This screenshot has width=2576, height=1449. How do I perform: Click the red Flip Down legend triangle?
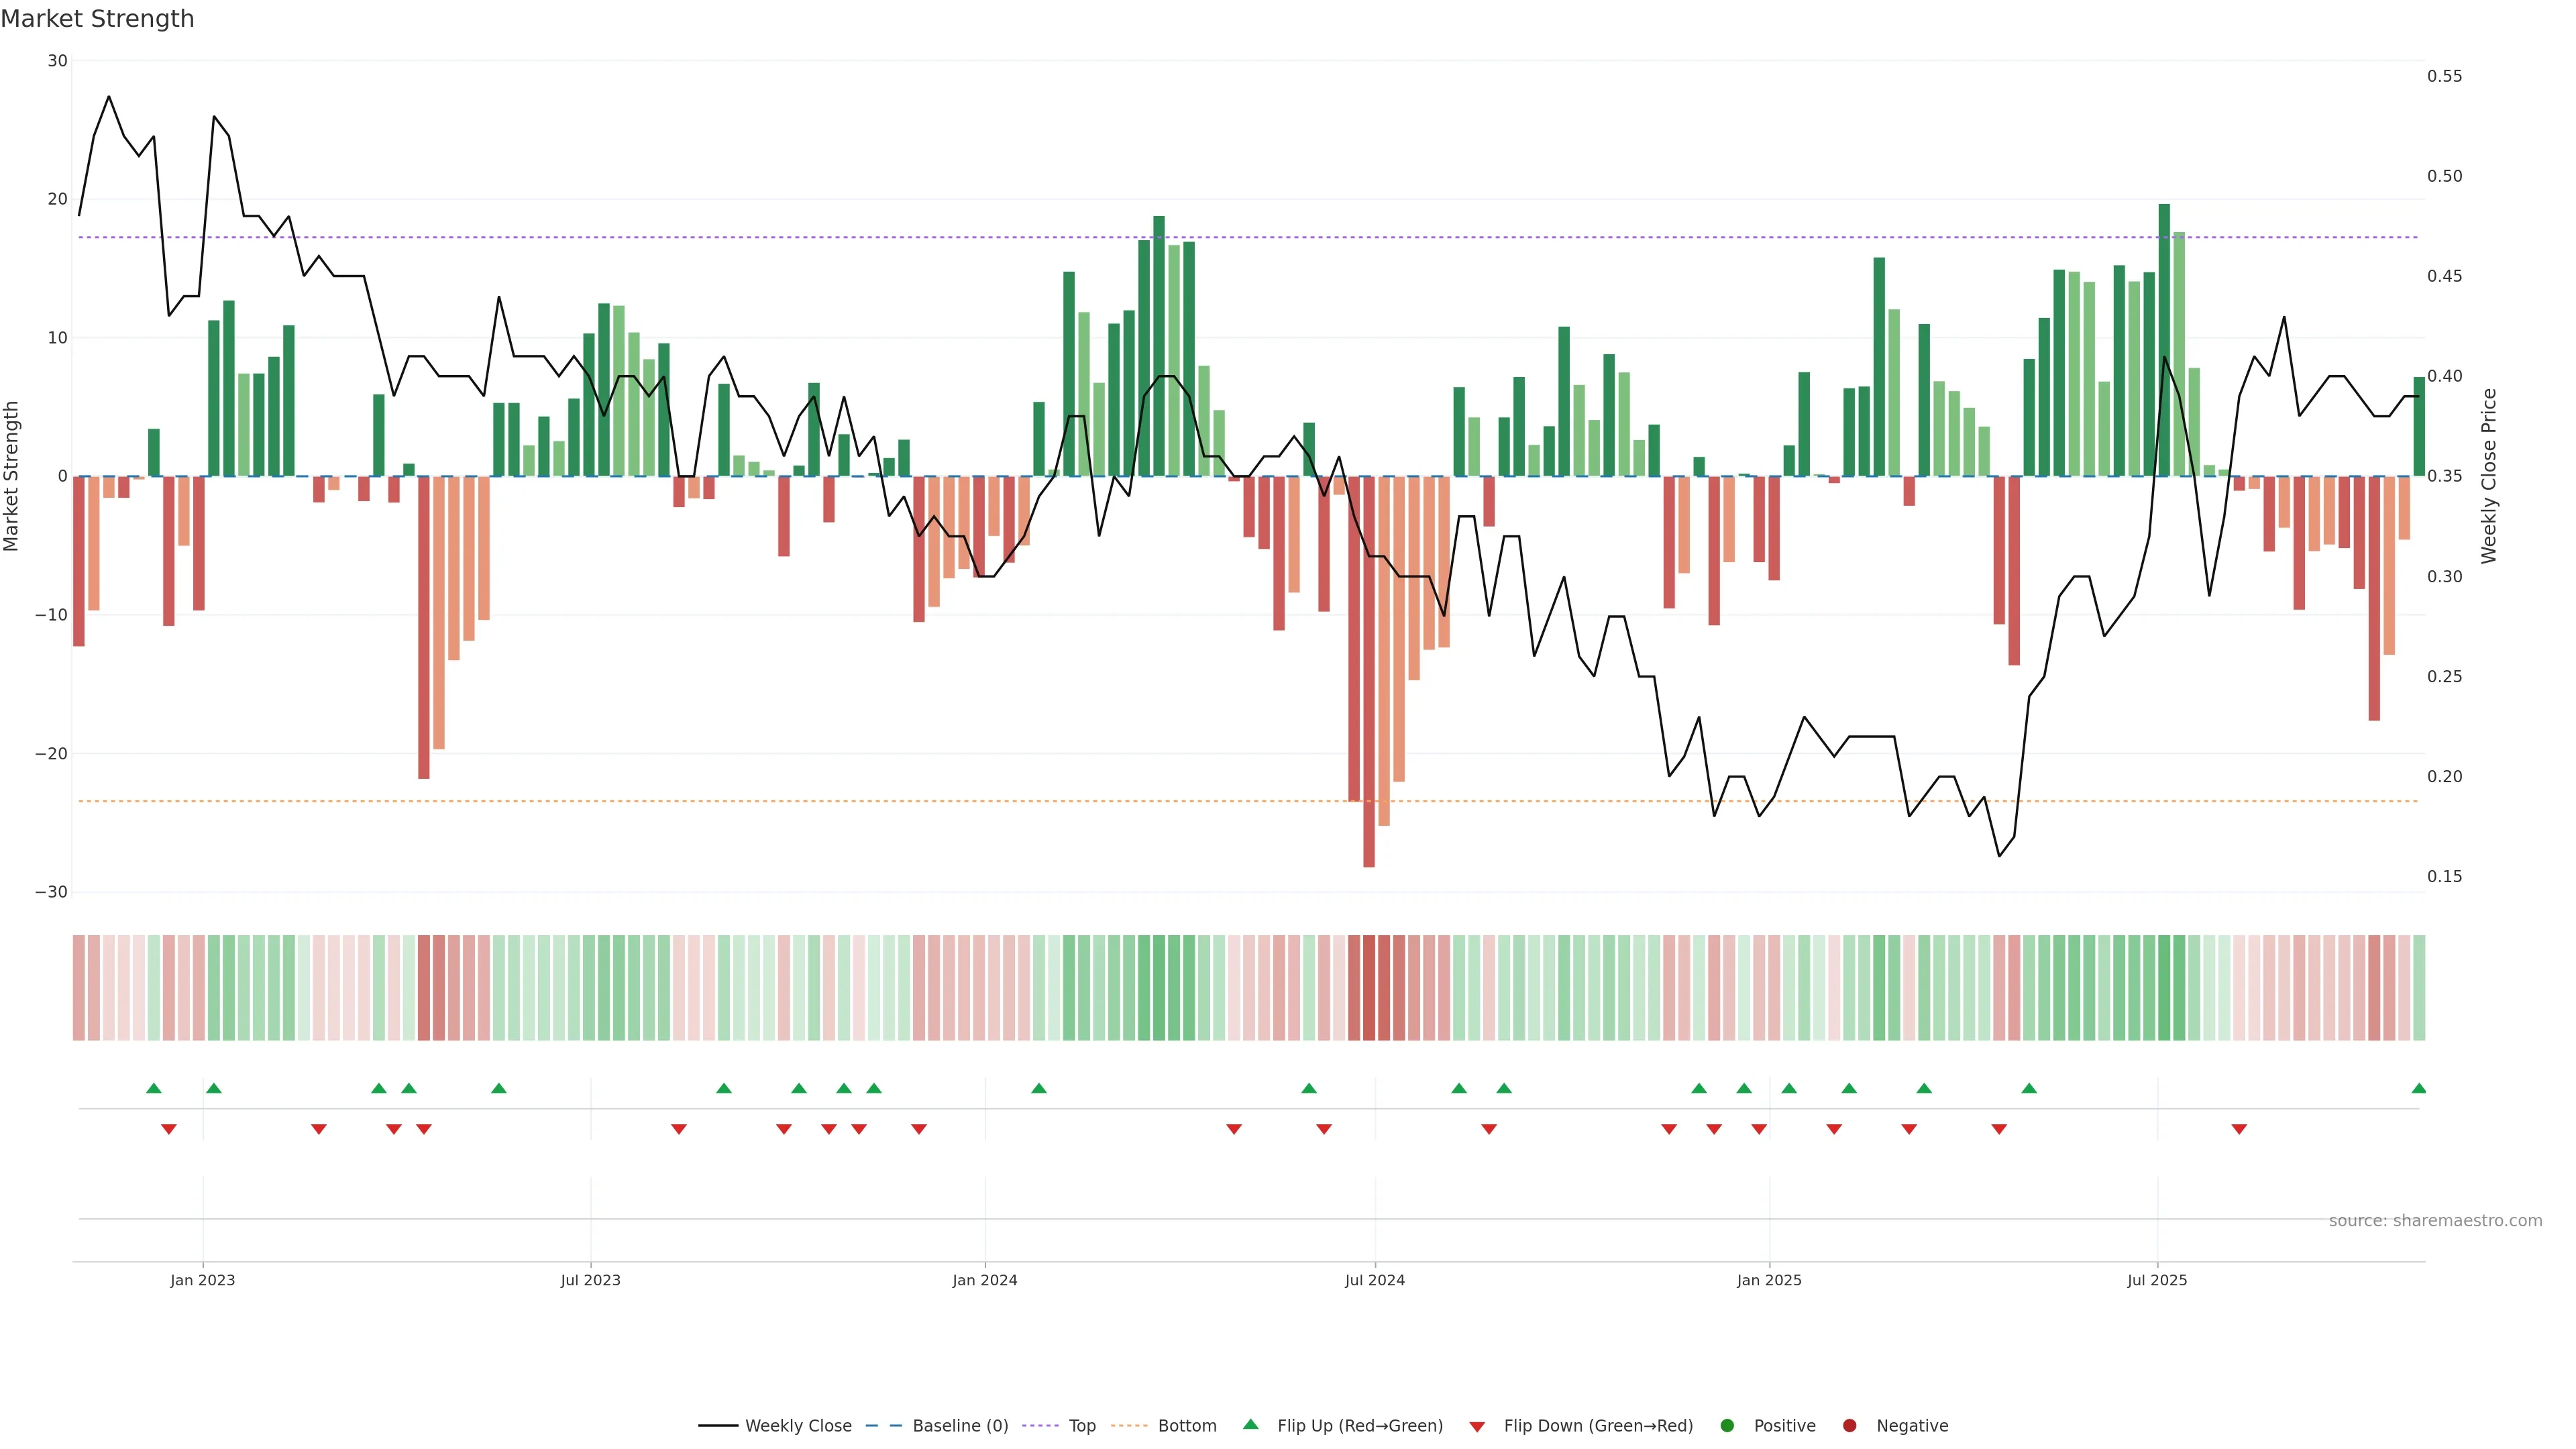[x=1477, y=1426]
